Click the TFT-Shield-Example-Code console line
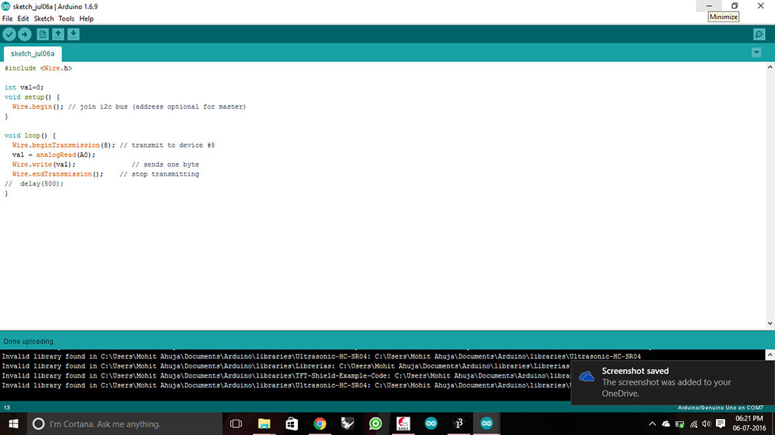Image resolution: width=775 pixels, height=435 pixels. pyautogui.click(x=285, y=376)
